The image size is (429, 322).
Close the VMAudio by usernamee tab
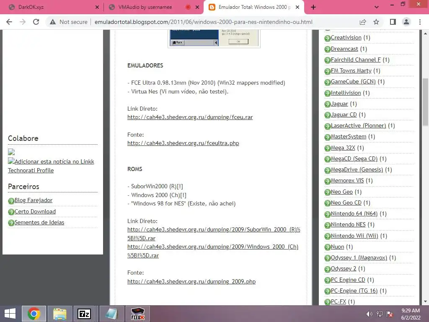(197, 7)
